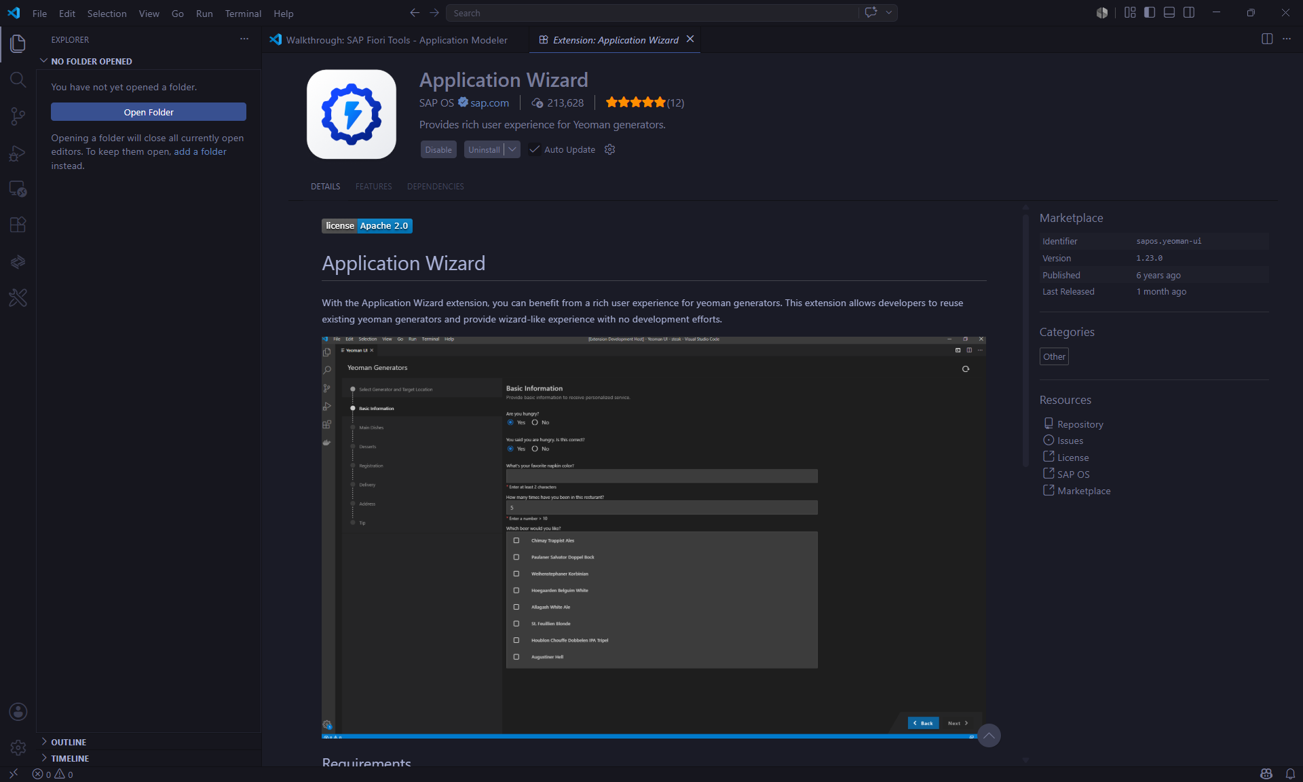The height and width of the screenshot is (782, 1303).
Task: Open the Accounts menu icon
Action: [18, 711]
